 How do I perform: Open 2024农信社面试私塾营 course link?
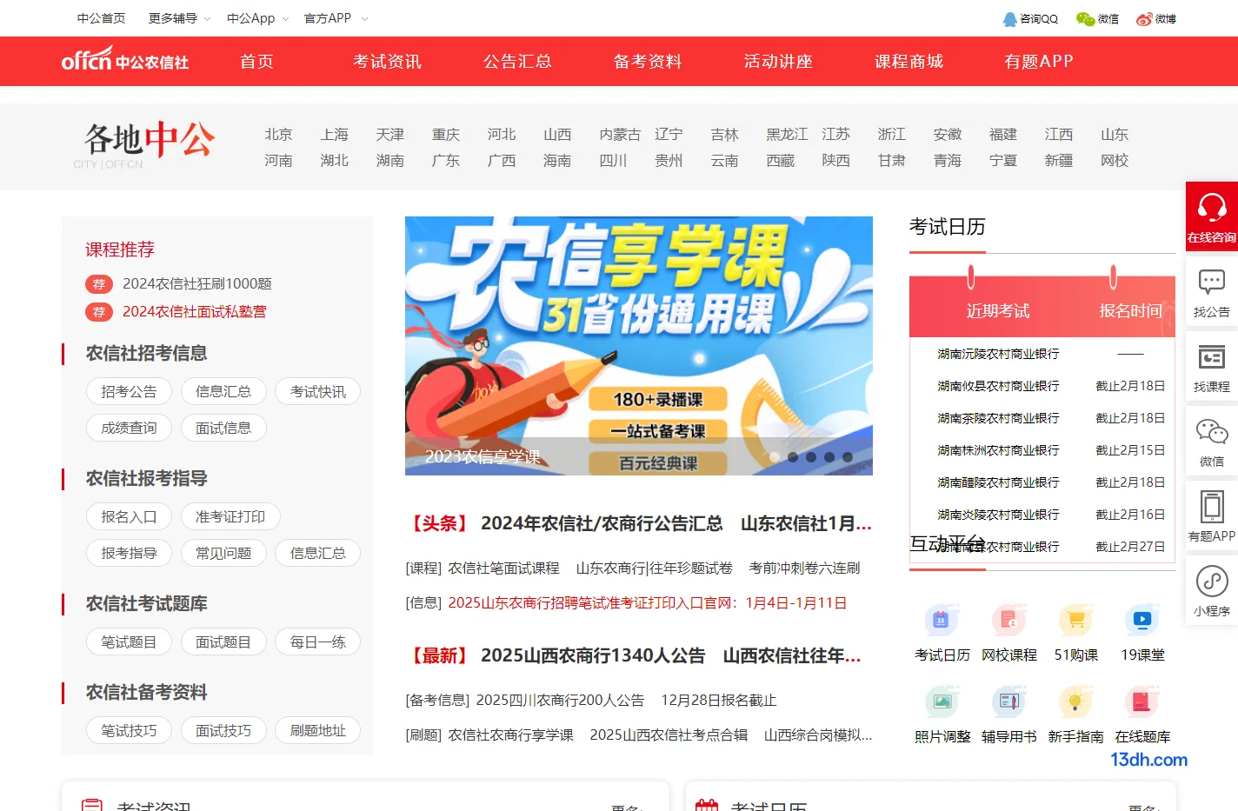click(x=194, y=311)
